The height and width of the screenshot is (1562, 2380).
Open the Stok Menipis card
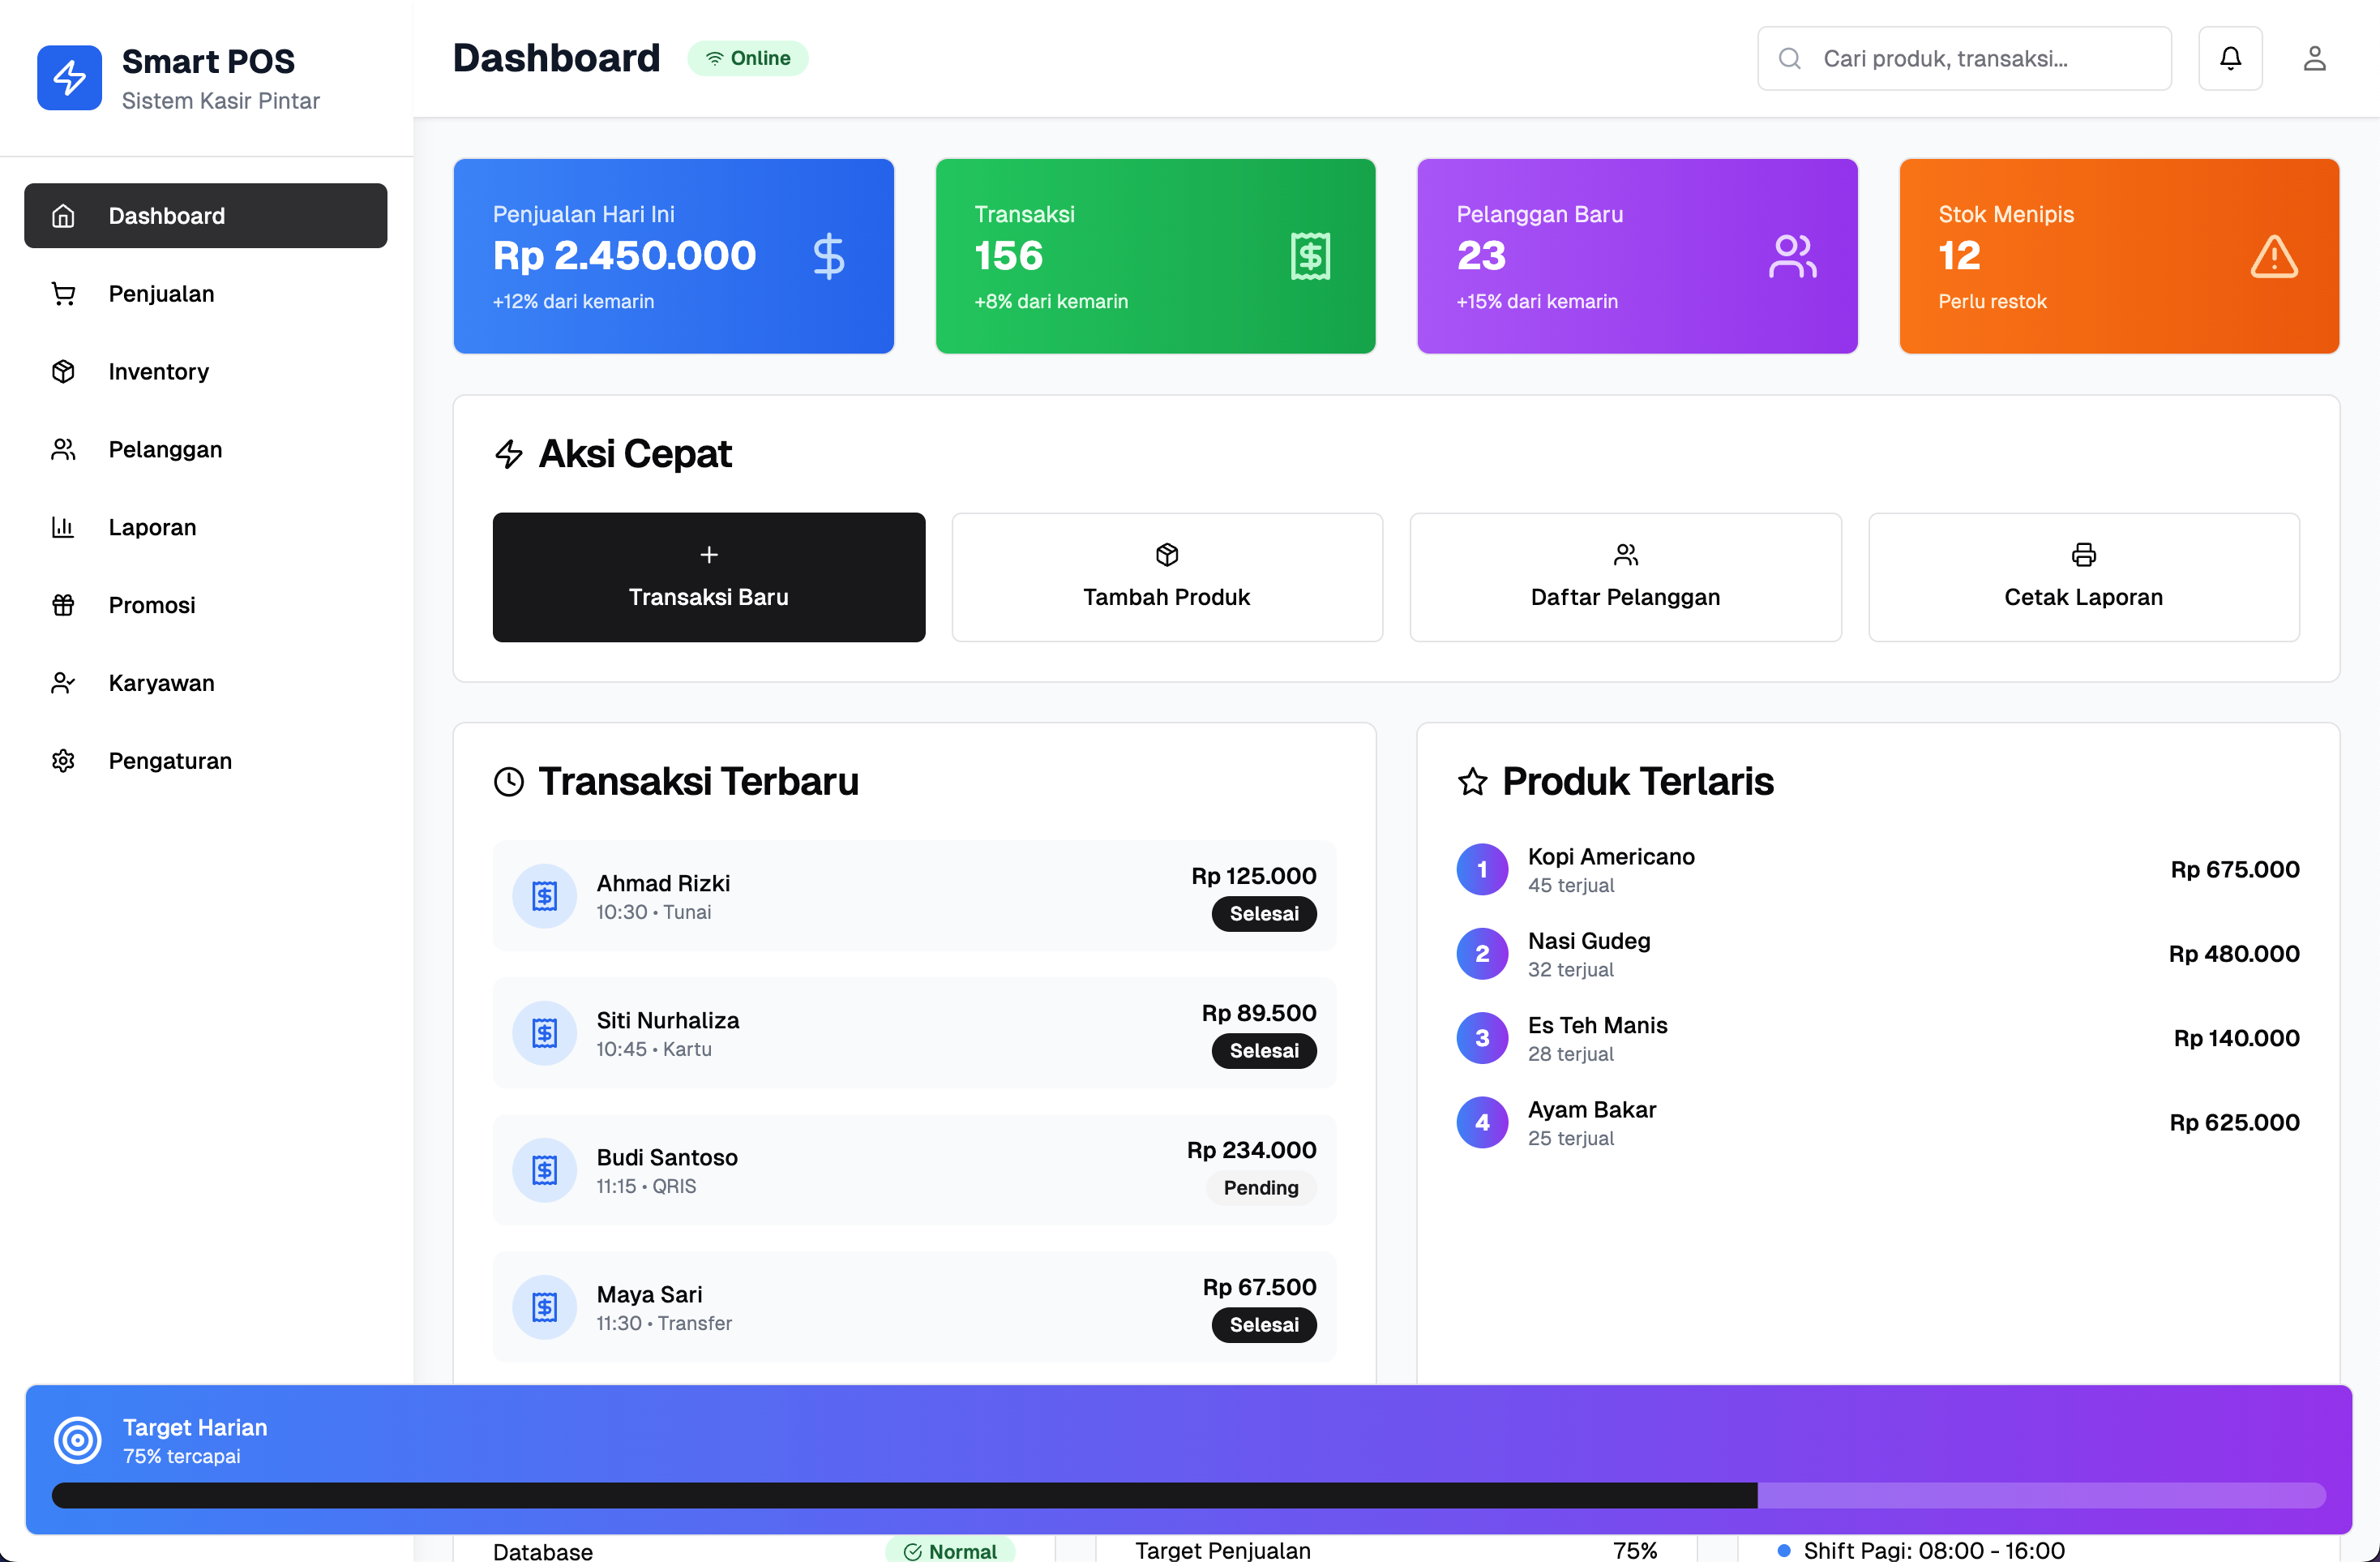point(2119,256)
